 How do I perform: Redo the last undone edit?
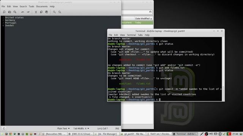click(28, 12)
